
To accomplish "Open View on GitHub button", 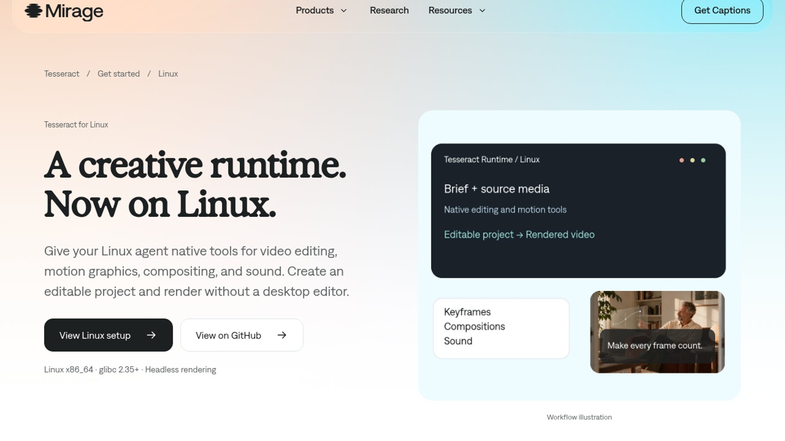I will 242,335.
